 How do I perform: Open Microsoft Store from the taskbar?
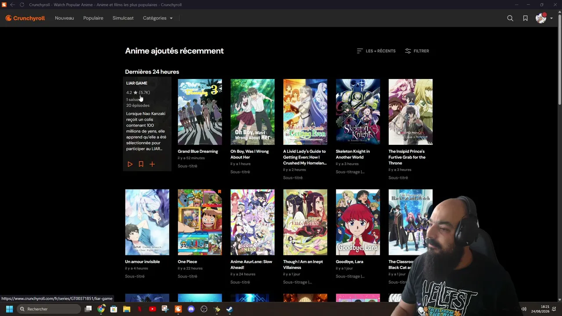114,309
